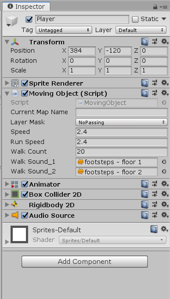170x299 pixels.
Task: Click the Player game object cube icon
Action: coord(11,21)
